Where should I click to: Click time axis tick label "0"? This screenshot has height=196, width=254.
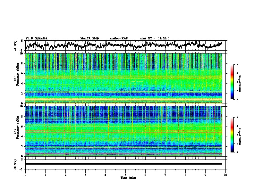(x=25, y=175)
